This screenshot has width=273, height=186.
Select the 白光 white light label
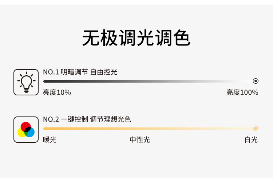click(x=251, y=140)
